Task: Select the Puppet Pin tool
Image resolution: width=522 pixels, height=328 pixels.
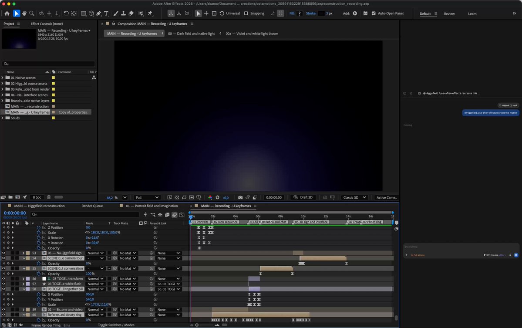Action: pos(150,14)
